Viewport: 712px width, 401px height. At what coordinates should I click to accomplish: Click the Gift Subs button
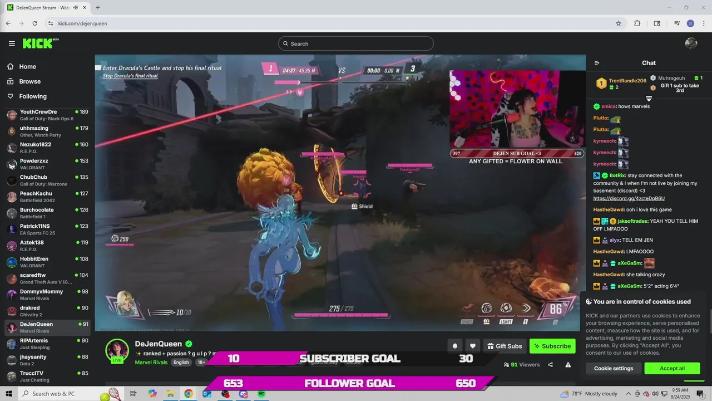pyautogui.click(x=505, y=346)
